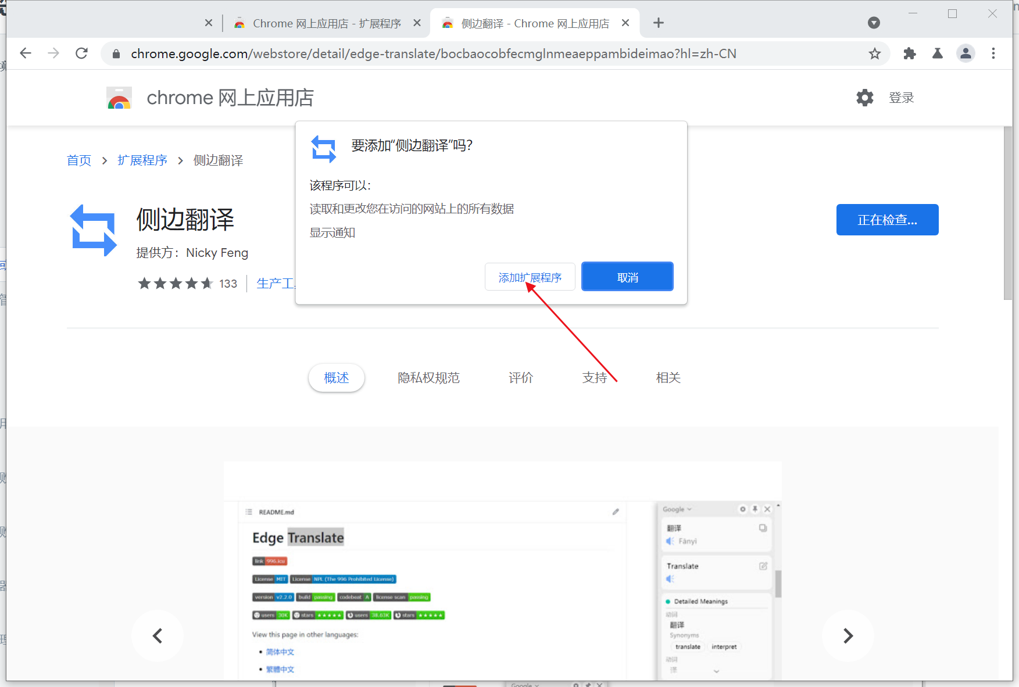This screenshot has width=1019, height=687.
Task: Open 扩展程序 breadcrumb link
Action: tap(142, 160)
